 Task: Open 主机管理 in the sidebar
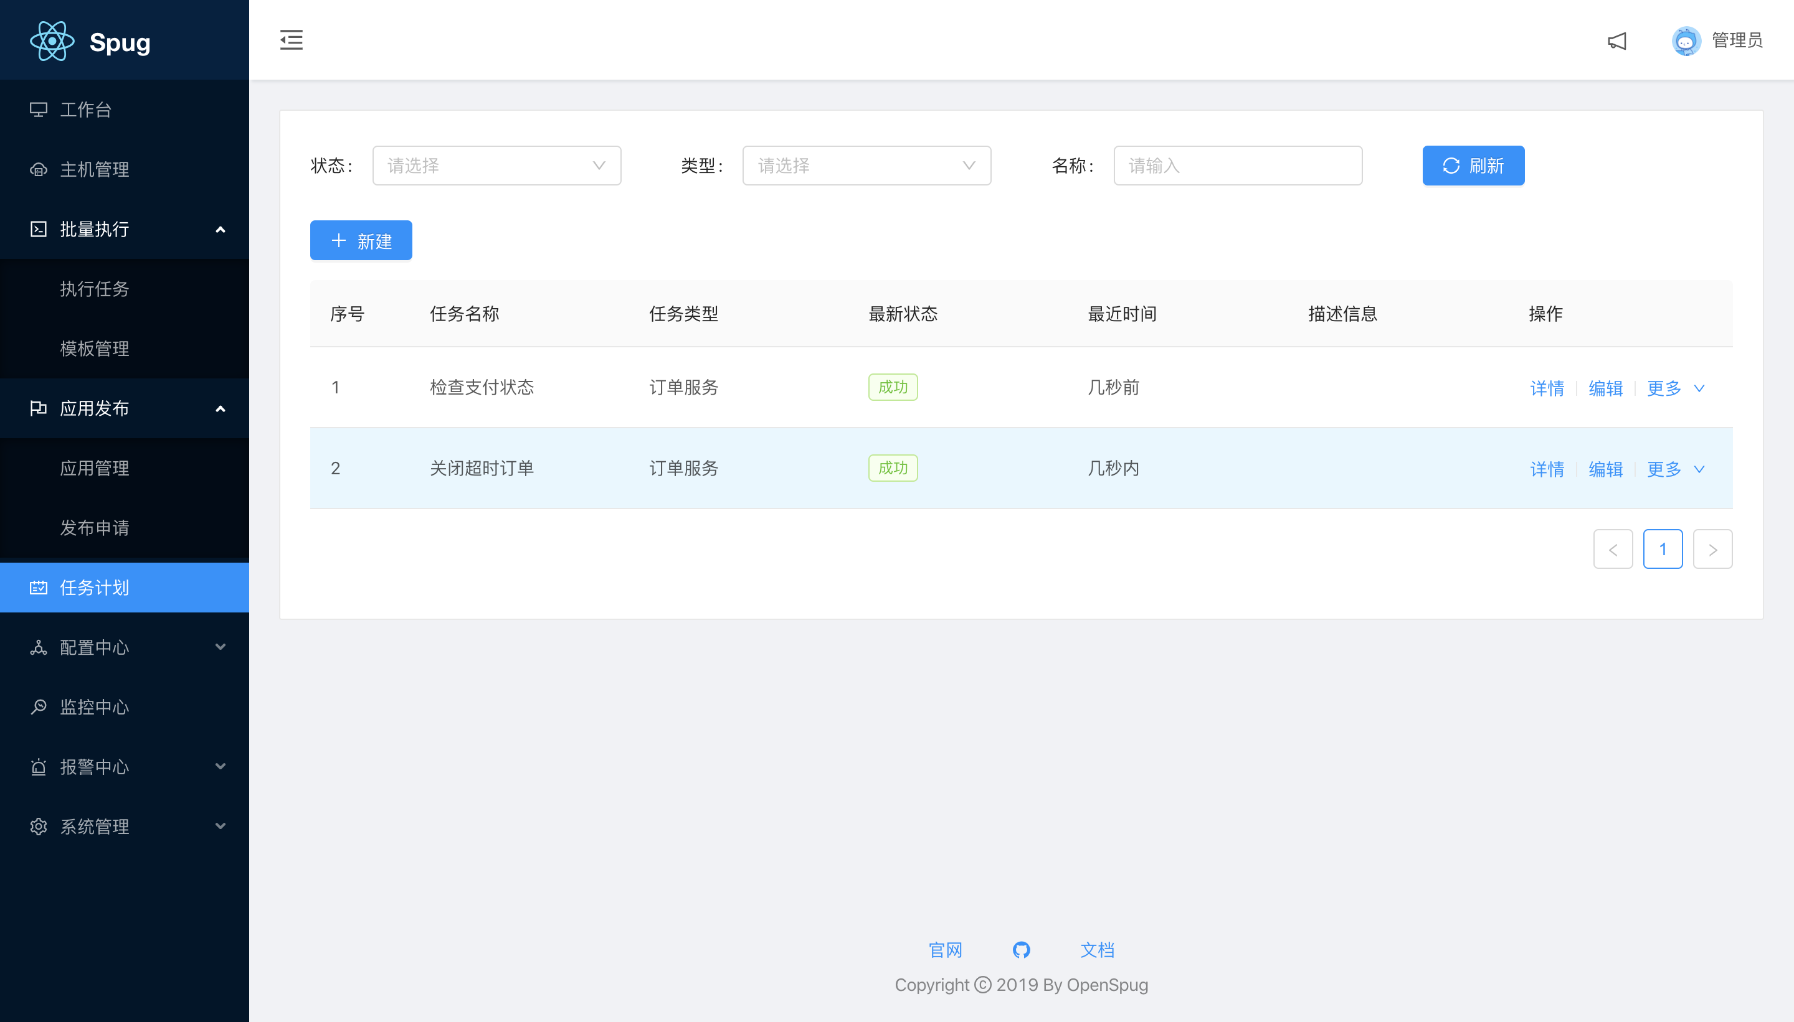click(95, 169)
